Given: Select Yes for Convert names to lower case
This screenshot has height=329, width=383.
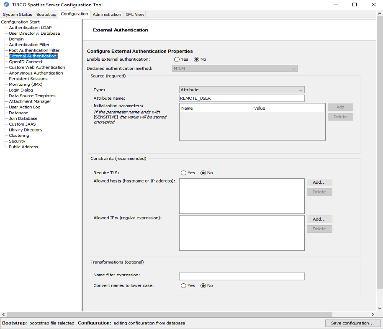Looking at the screenshot, I should tap(183, 286).
